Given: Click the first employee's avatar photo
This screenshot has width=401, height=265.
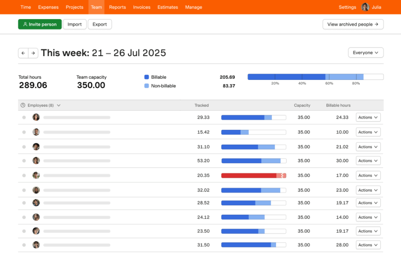Looking at the screenshot, I should tap(36, 117).
